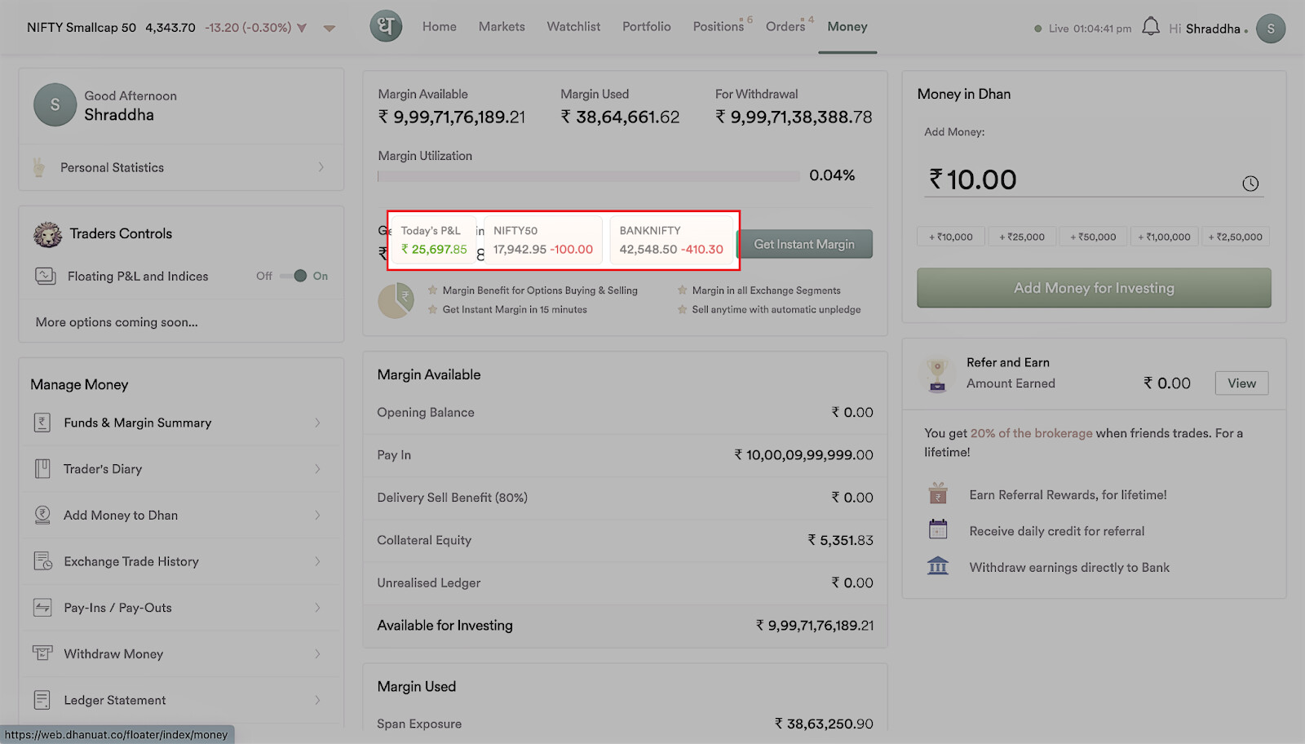Open the Markets tab
The image size is (1305, 744).
(502, 27)
